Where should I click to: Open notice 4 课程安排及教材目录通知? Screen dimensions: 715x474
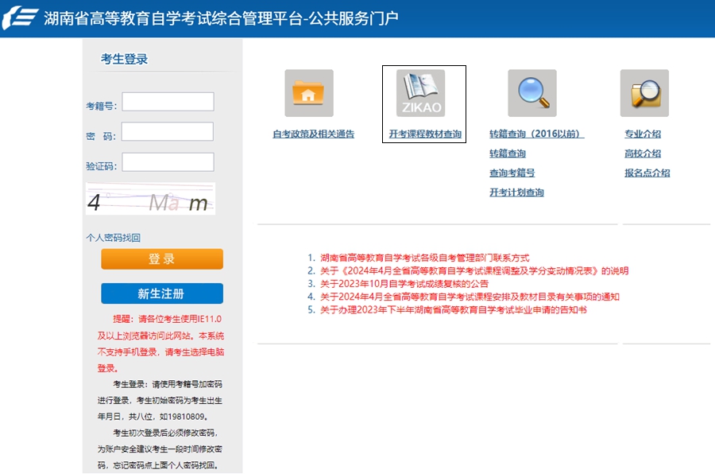click(470, 297)
